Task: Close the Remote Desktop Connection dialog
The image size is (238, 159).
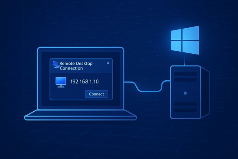Action: 108,63
